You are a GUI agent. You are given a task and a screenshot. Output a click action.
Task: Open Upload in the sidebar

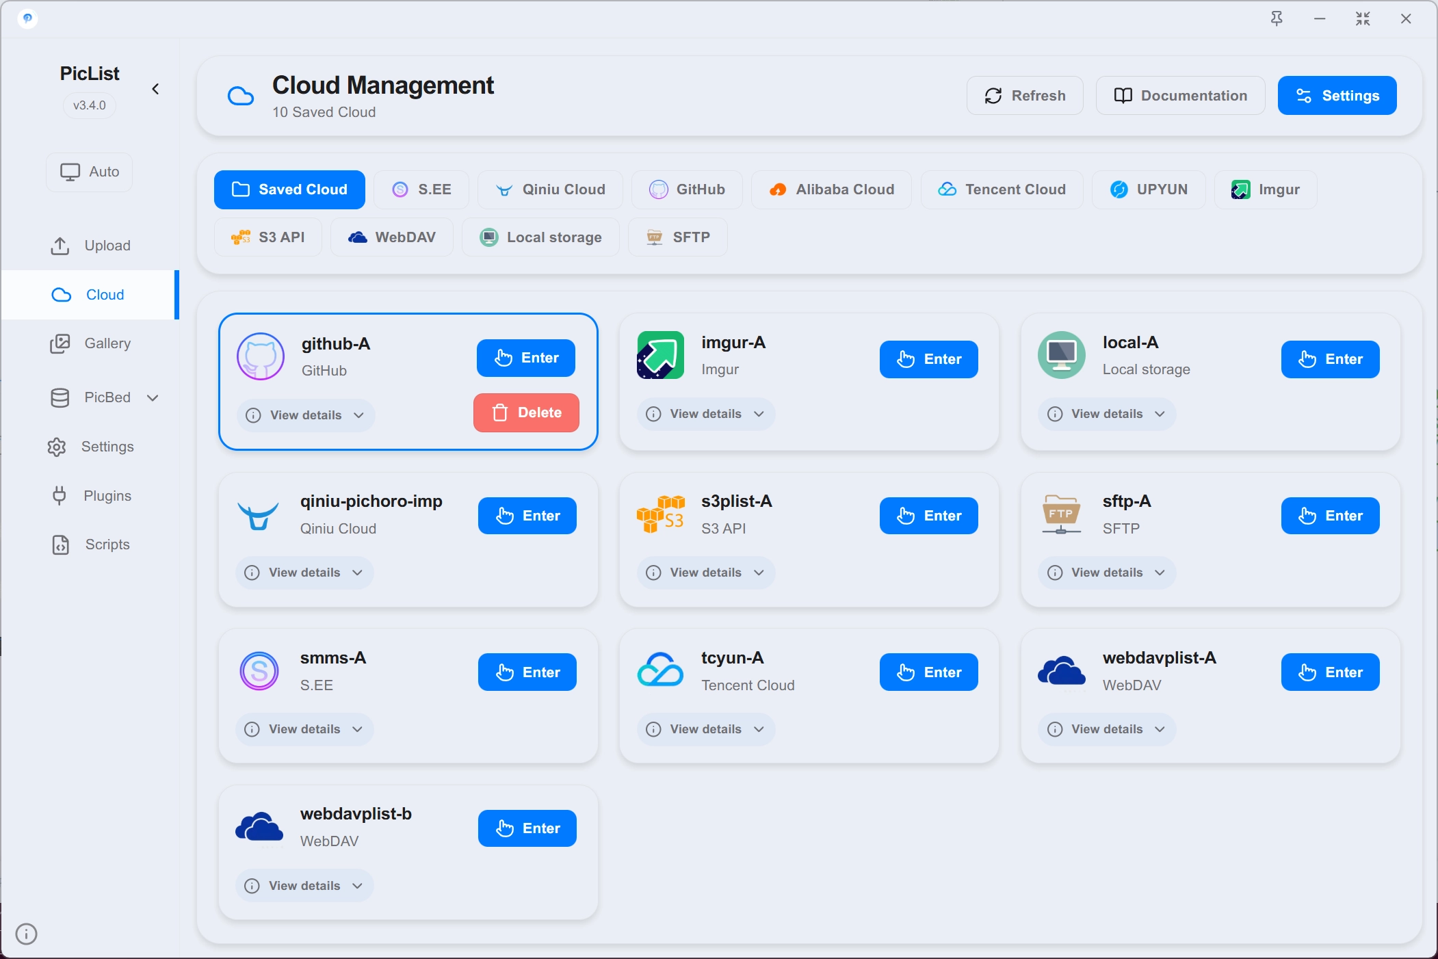(90, 246)
